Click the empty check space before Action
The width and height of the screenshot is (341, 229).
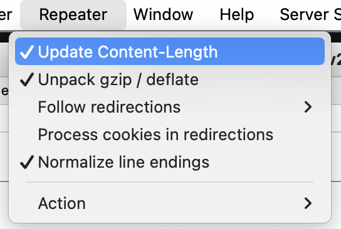pos(27,203)
